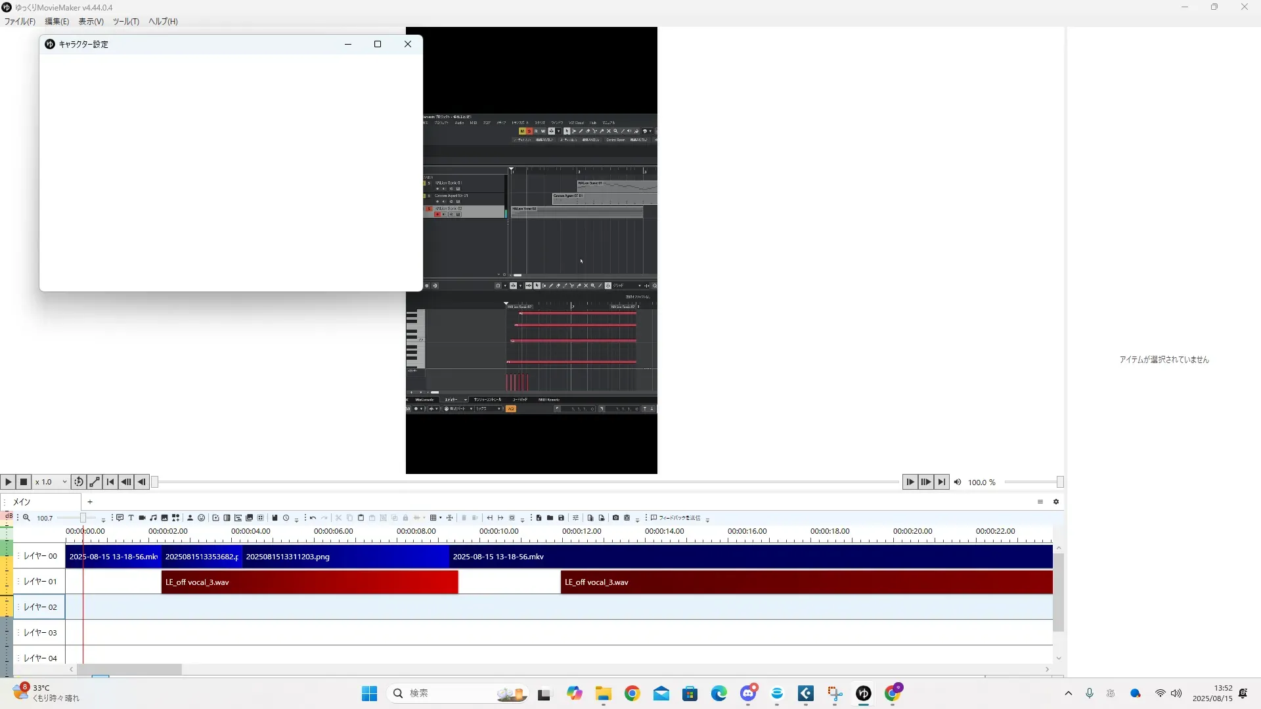Screen dimensions: 1261x709
Task: Click the screenshot camera icon in the toolbar
Action: tap(615, 518)
